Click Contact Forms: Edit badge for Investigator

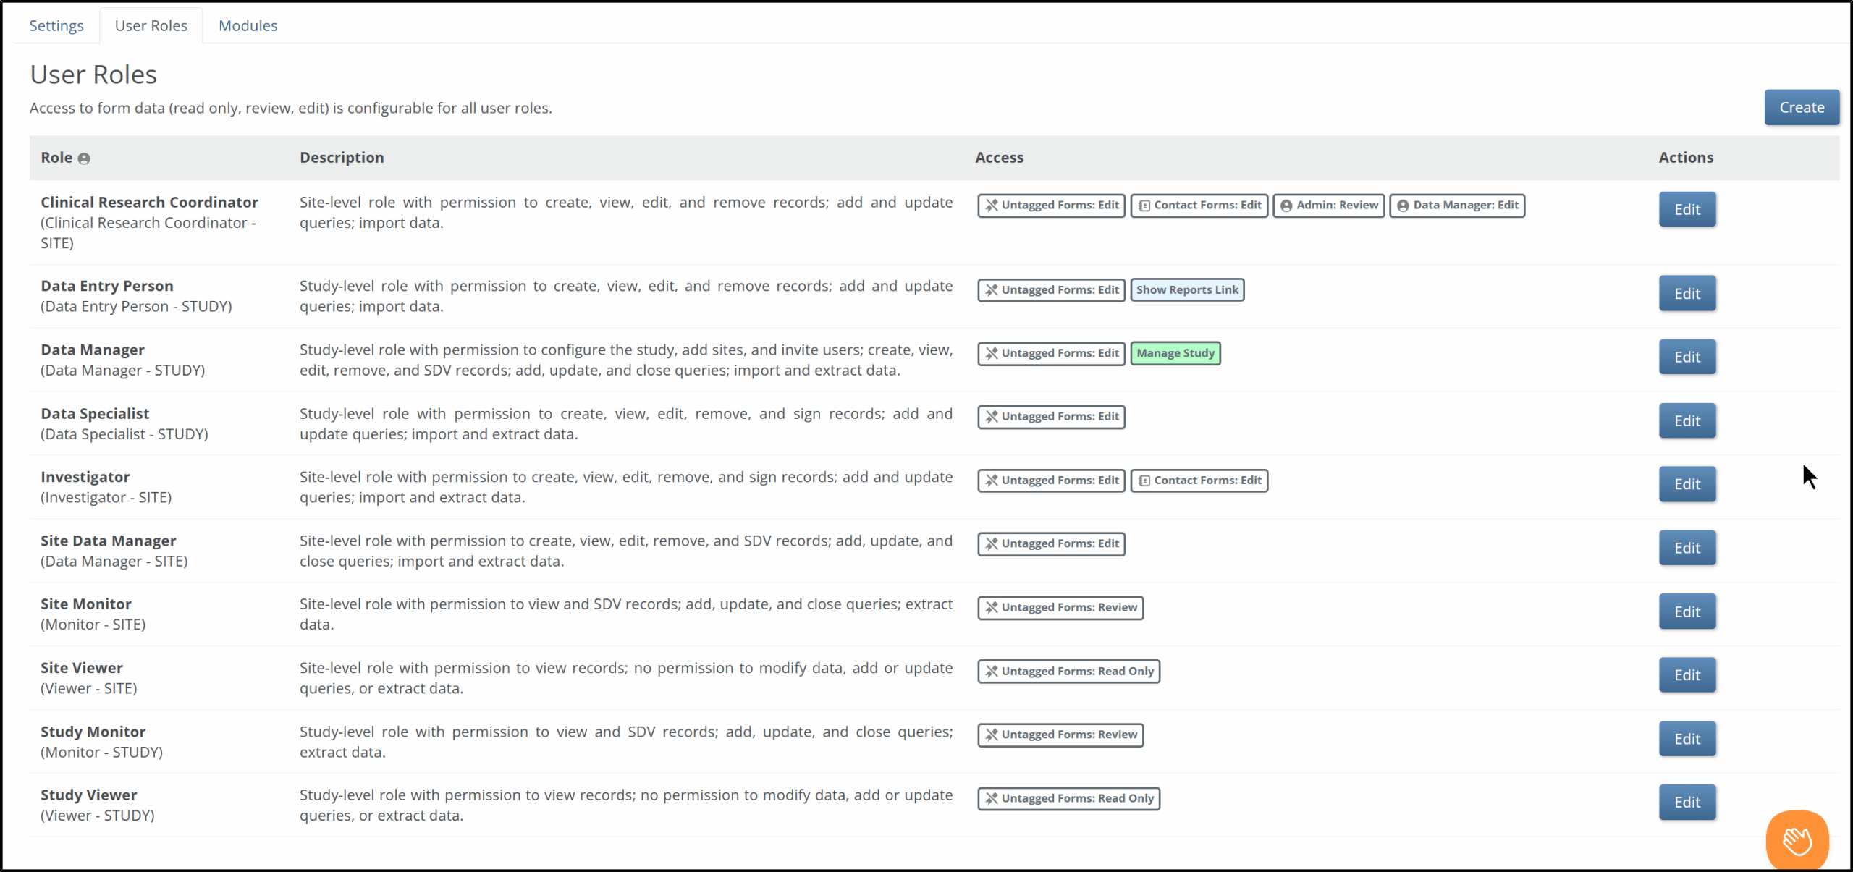pyautogui.click(x=1199, y=481)
